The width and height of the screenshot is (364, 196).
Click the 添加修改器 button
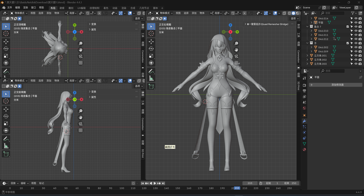point(336,85)
